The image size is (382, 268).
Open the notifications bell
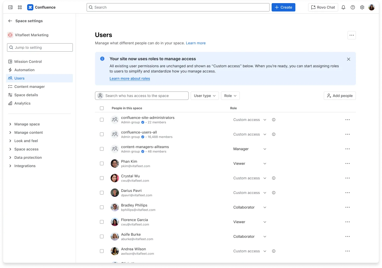point(343,7)
